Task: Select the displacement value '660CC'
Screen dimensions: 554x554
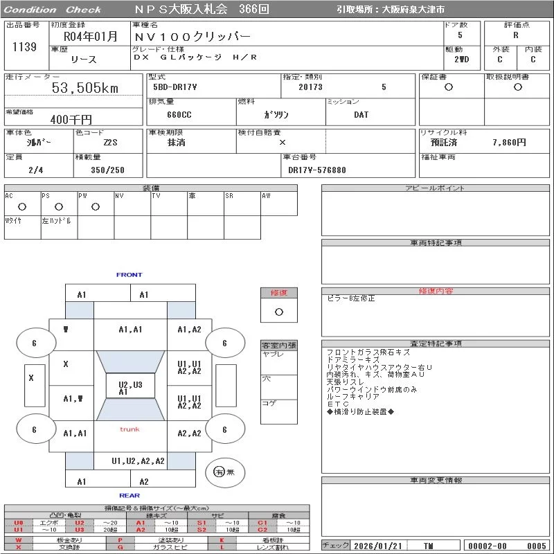Action: (179, 115)
